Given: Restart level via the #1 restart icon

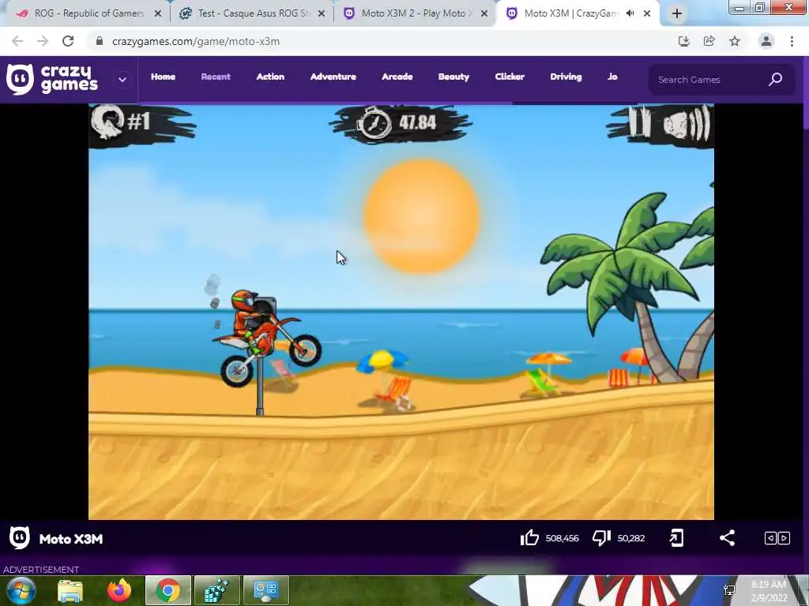Looking at the screenshot, I should [107, 122].
